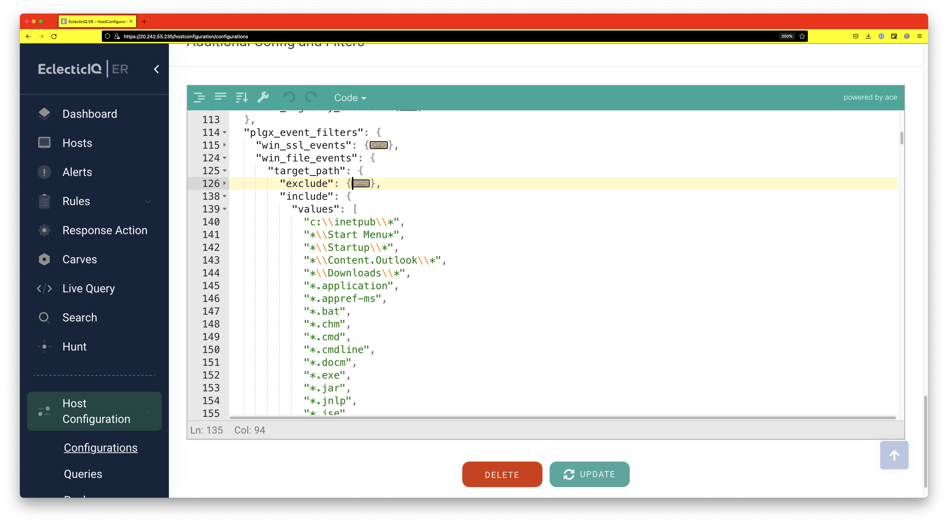Click line number 143 in gutter

tap(211, 260)
